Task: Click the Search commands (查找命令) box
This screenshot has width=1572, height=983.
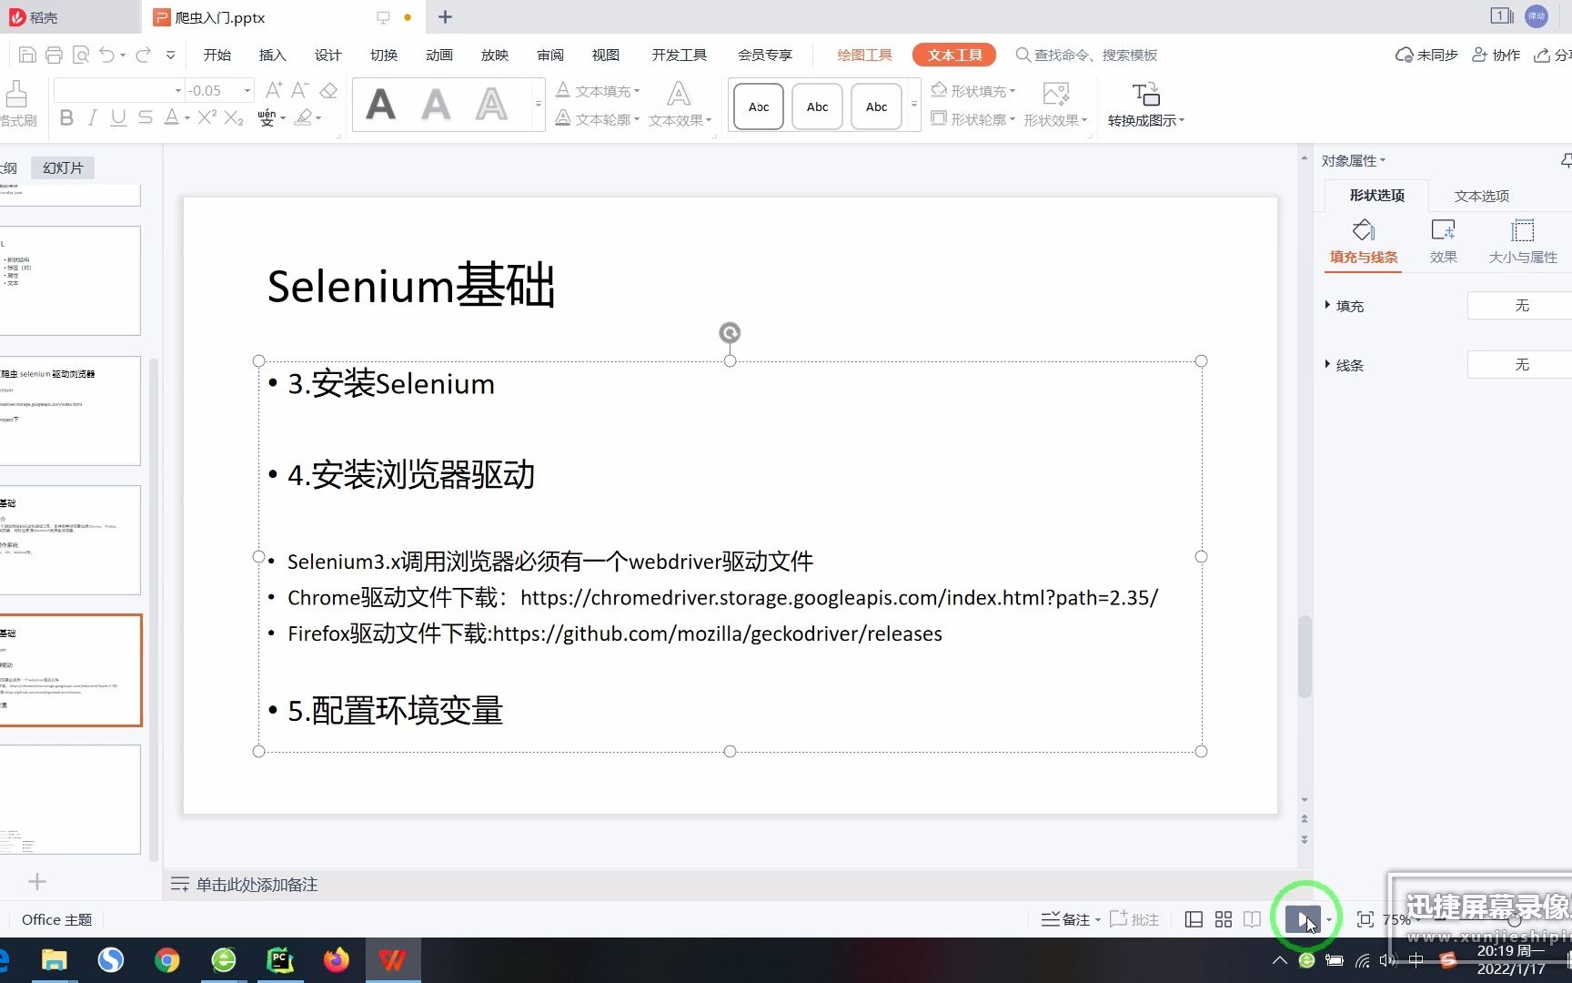Action: [1087, 55]
